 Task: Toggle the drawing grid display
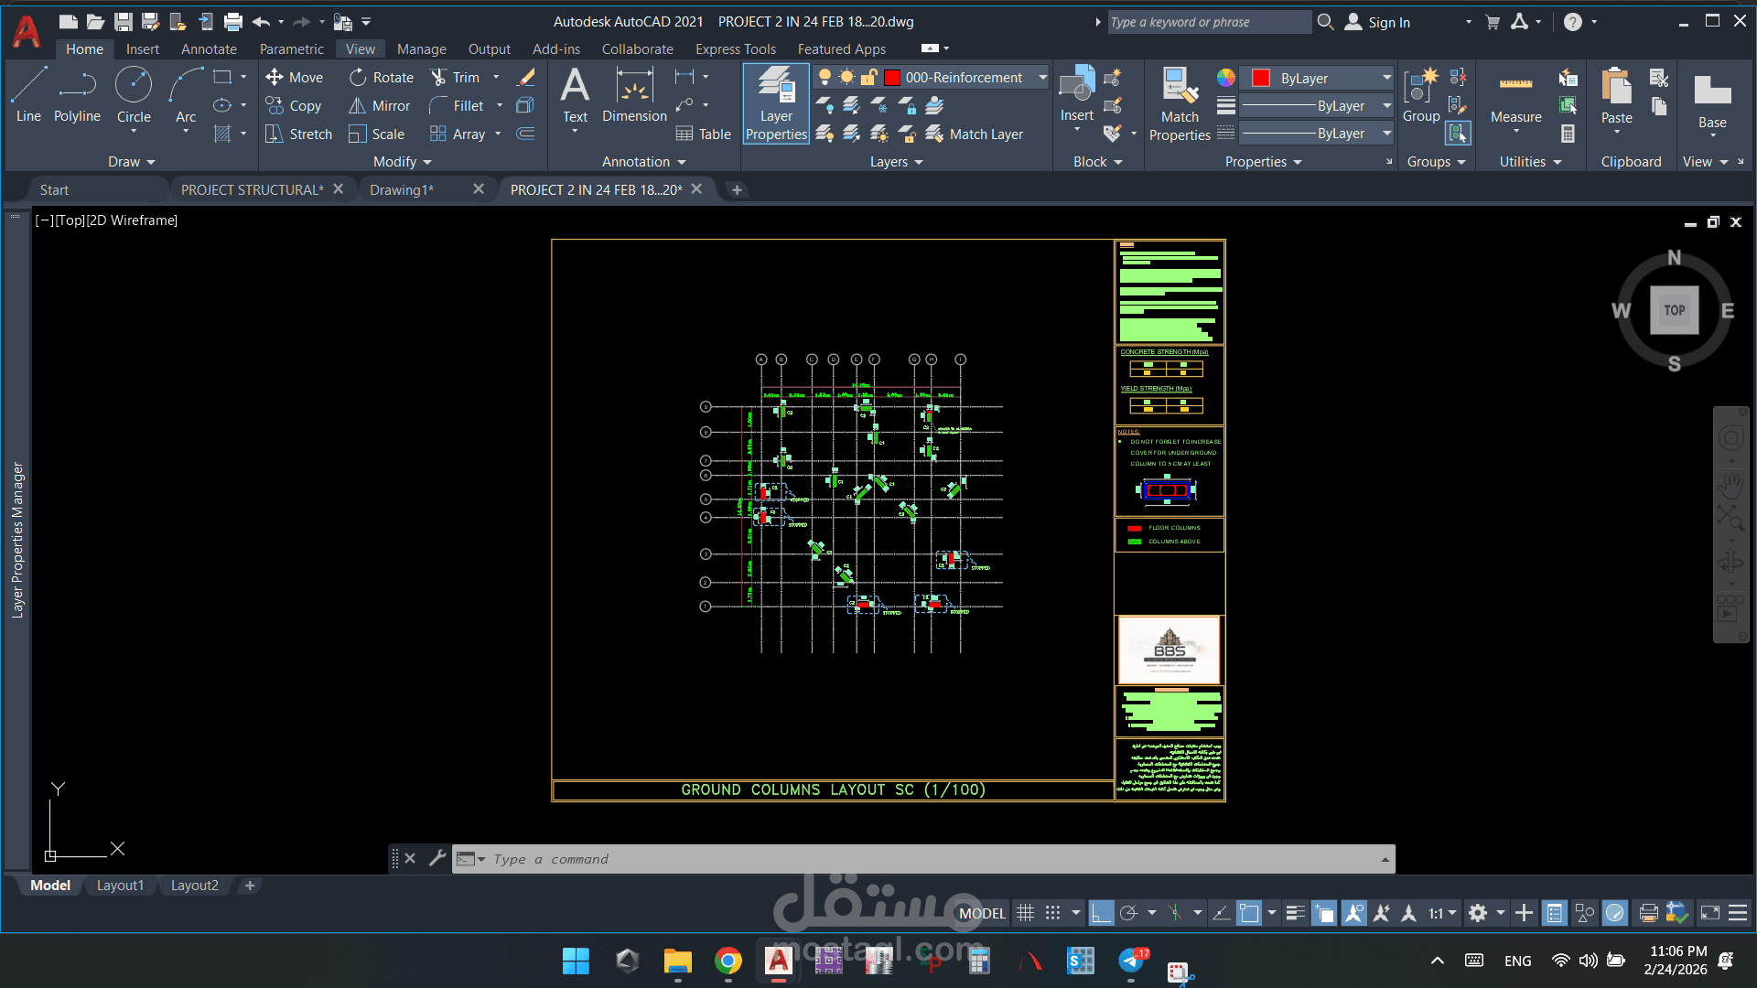tap(1026, 913)
